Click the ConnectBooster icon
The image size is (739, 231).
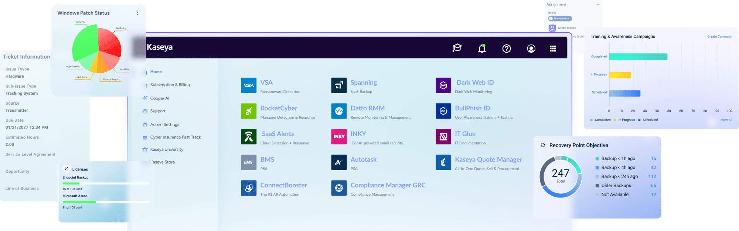pos(249,188)
